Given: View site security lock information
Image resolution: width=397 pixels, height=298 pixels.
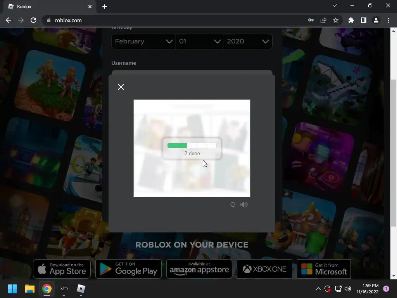Looking at the screenshot, I should [49, 20].
